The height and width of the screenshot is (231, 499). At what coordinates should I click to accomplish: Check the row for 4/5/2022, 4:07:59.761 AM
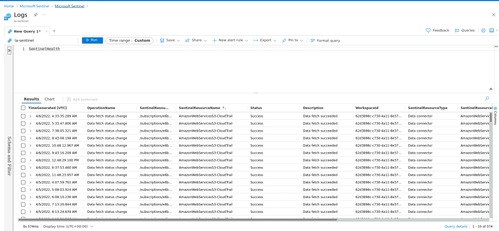(x=23, y=182)
